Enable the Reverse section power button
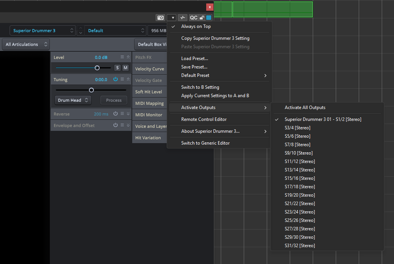394x264 pixels. (115, 114)
